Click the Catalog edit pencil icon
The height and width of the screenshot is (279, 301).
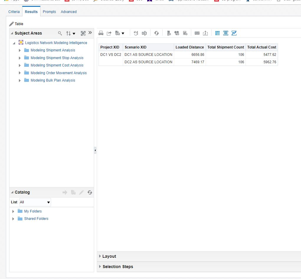[x=81, y=192]
